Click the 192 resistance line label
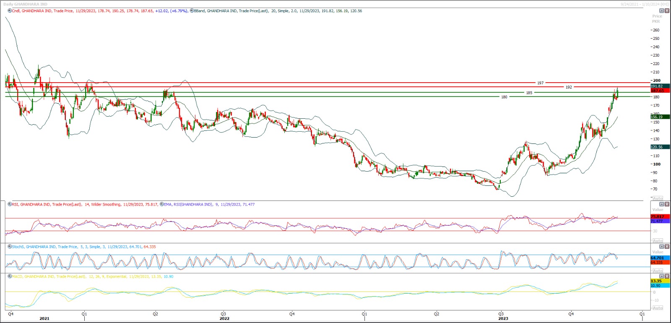This screenshot has width=671, height=323. click(x=568, y=87)
